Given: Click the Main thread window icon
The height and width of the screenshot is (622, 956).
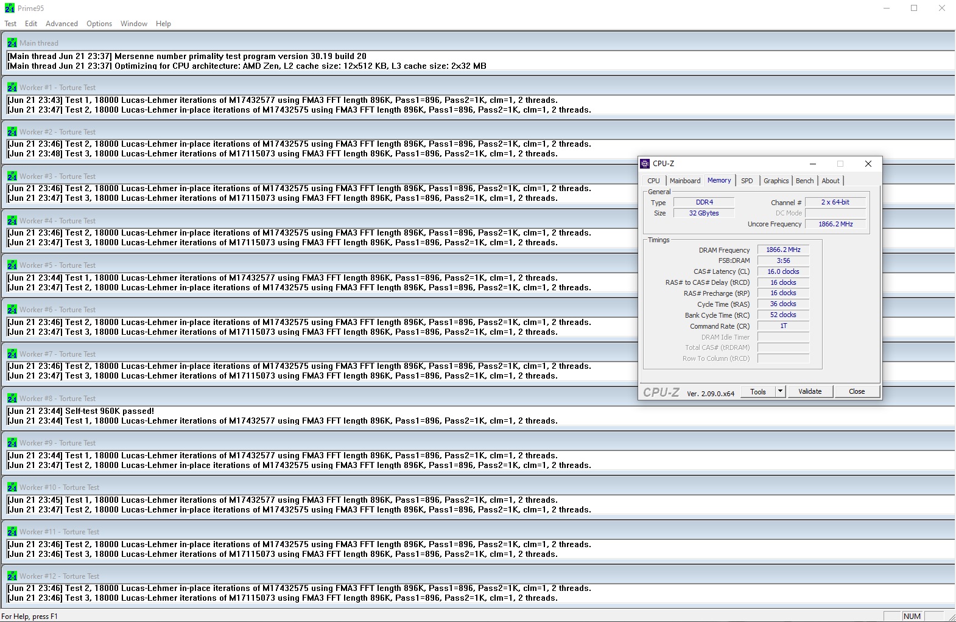Looking at the screenshot, I should (12, 43).
